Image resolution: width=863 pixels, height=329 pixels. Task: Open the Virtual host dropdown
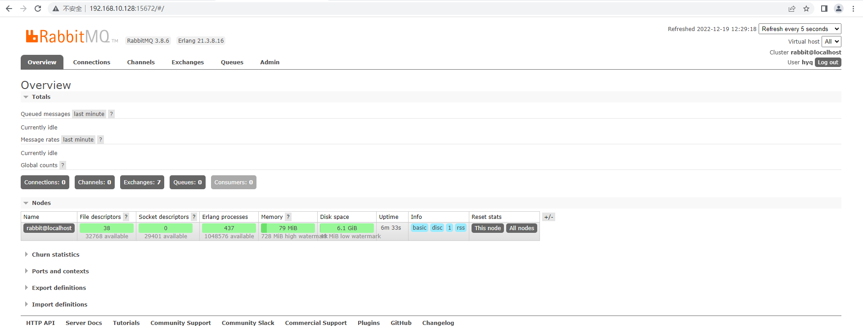832,41
